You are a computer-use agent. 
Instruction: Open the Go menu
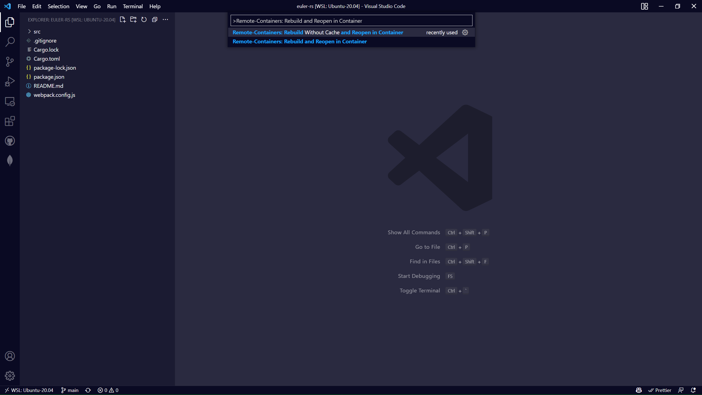tap(97, 6)
